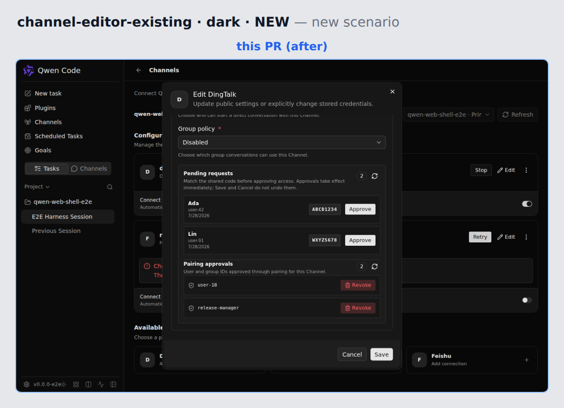Screen dimensions: 564x408
Task: Click the four-squares grid icon in footer
Action: (x=76, y=384)
